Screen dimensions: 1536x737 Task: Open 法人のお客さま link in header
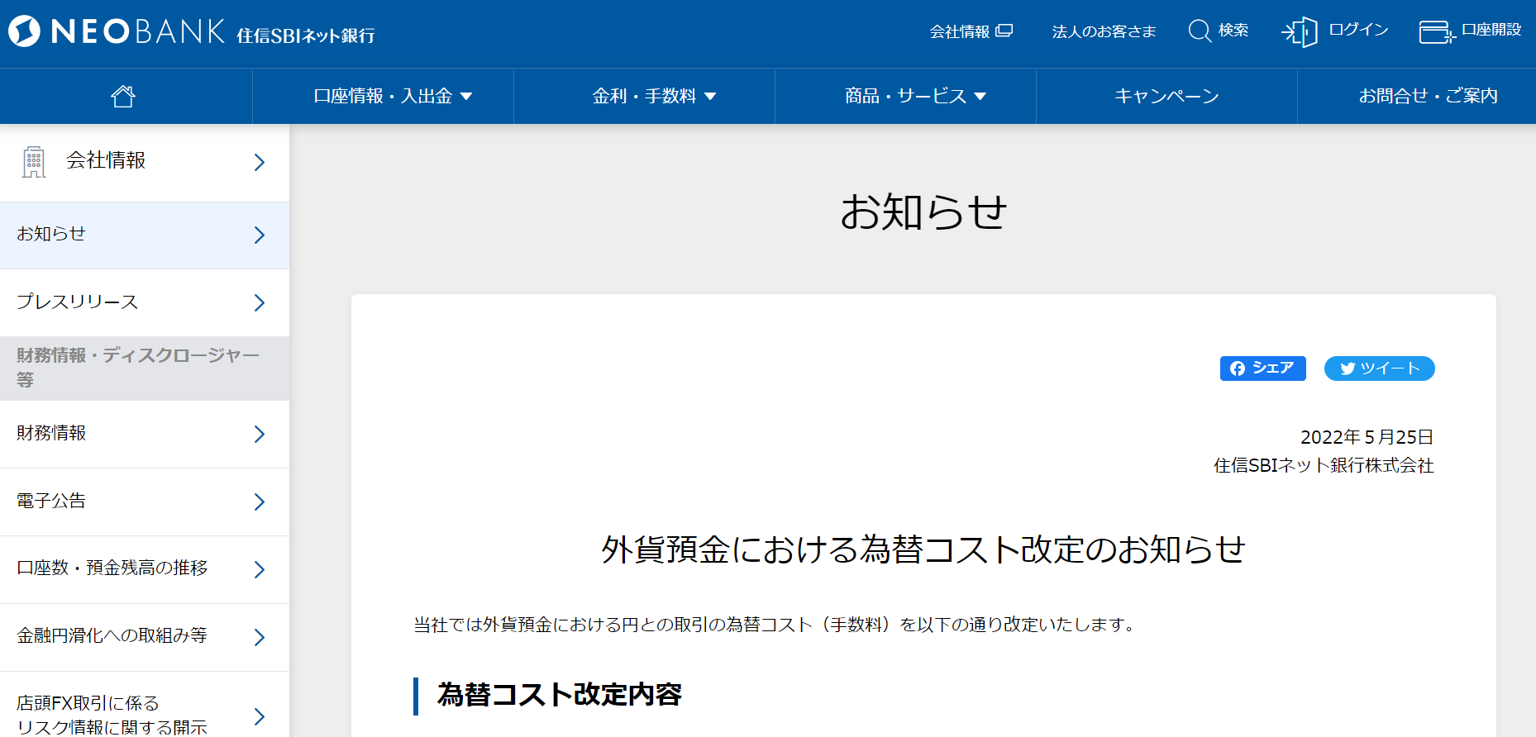(x=1104, y=31)
